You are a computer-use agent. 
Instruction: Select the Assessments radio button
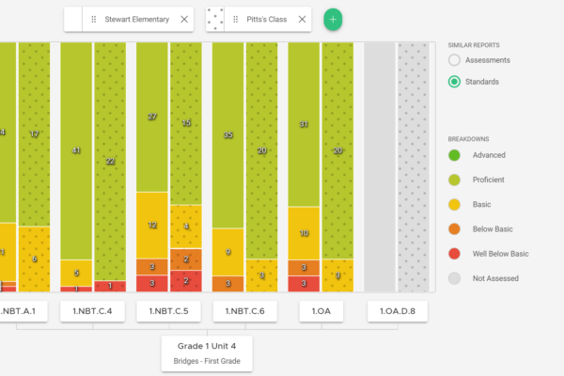coord(454,60)
